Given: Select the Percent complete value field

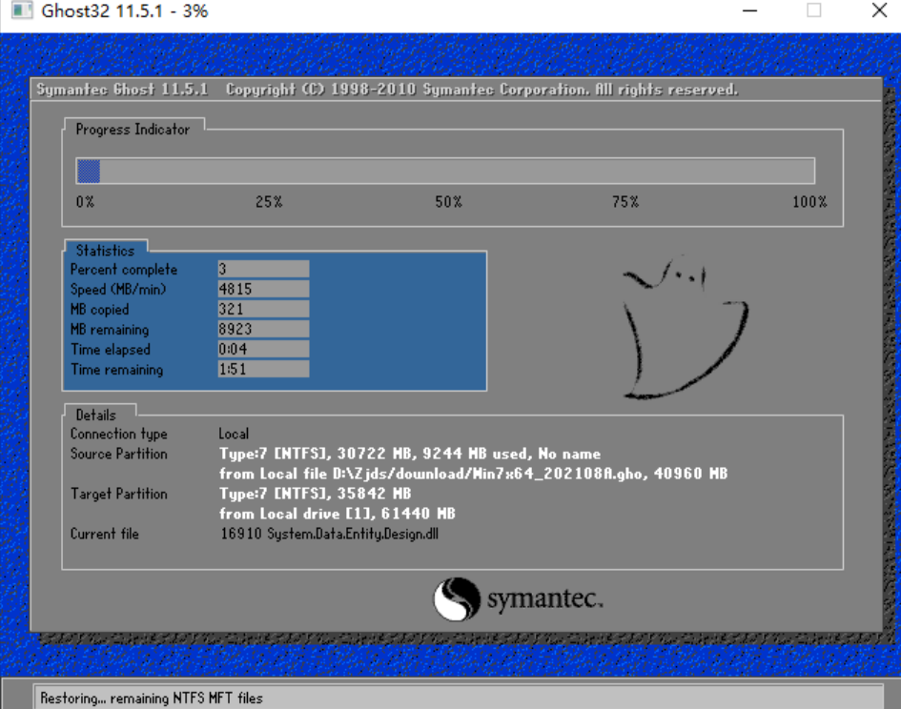Looking at the screenshot, I should coord(263,270).
